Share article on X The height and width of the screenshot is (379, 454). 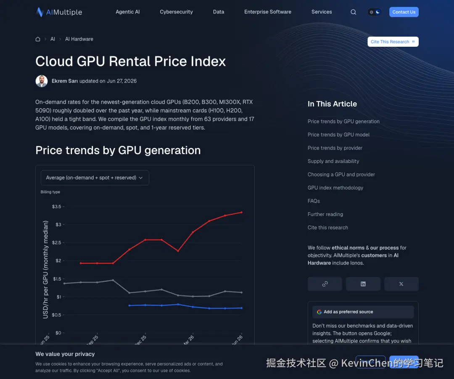401,284
